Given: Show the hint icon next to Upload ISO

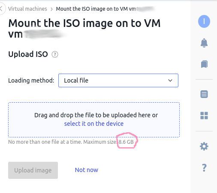Looking at the screenshot, I should tap(55, 54).
